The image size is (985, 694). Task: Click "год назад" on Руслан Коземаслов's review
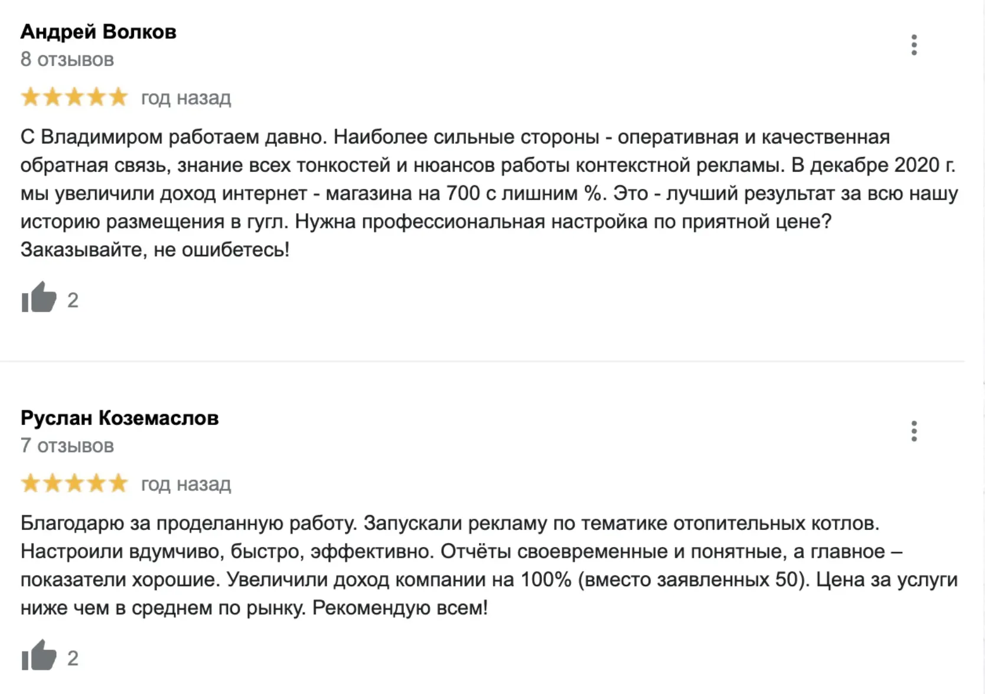(x=186, y=485)
